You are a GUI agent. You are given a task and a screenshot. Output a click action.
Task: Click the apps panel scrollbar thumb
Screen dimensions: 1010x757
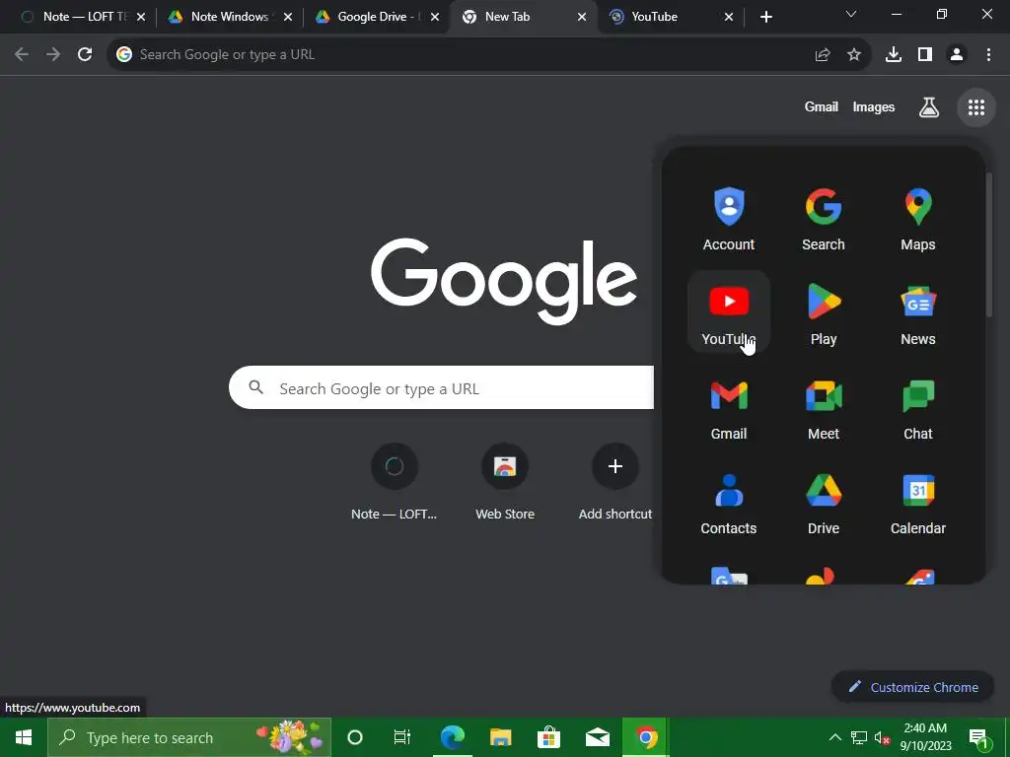click(x=989, y=244)
